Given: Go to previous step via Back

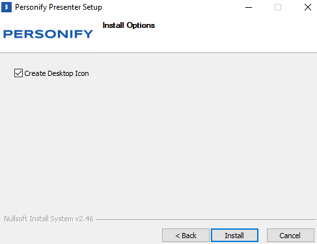Looking at the screenshot, I should coord(186,235).
